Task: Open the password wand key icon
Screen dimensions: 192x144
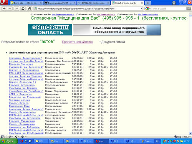Action: [16, 8]
